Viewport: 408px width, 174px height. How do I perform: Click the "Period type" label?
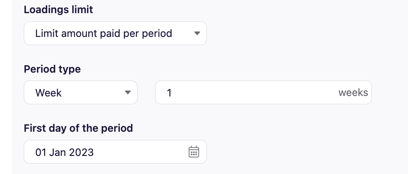click(x=52, y=69)
